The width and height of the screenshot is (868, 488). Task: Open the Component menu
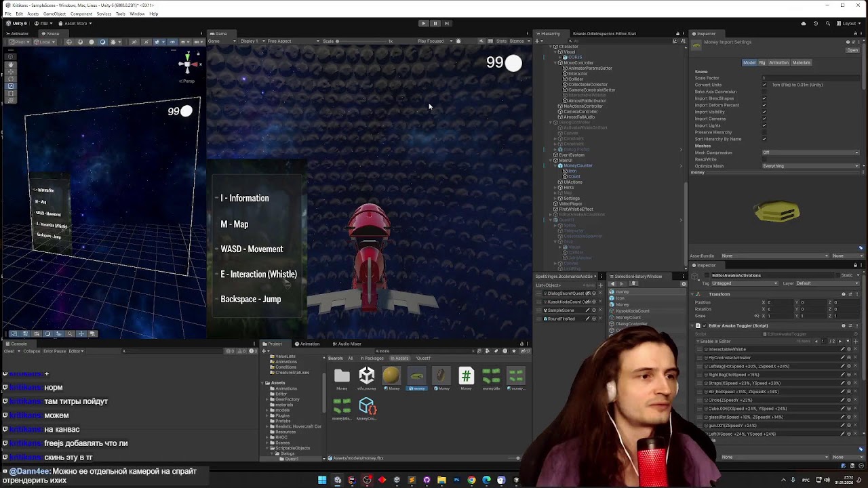coord(81,14)
